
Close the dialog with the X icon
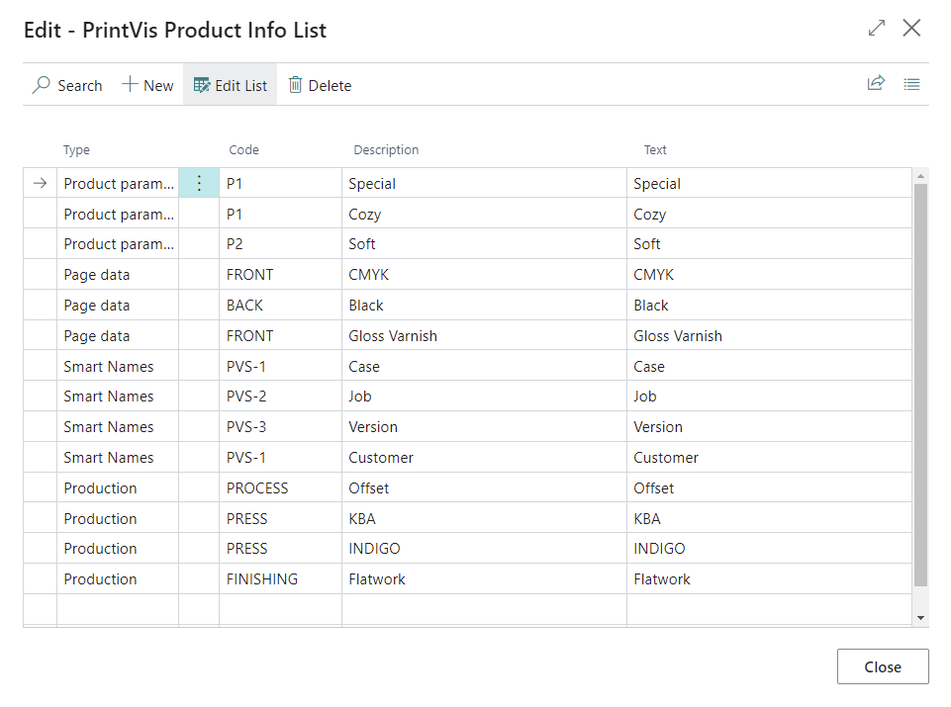click(x=911, y=29)
